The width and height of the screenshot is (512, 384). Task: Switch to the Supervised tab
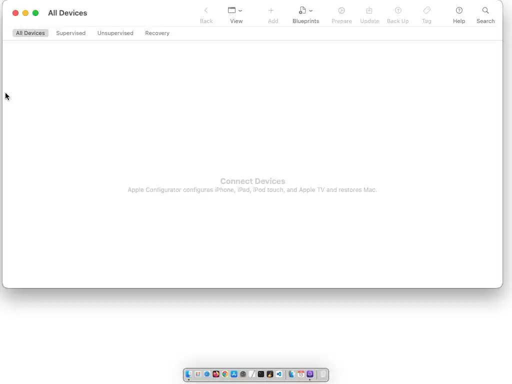point(71,33)
